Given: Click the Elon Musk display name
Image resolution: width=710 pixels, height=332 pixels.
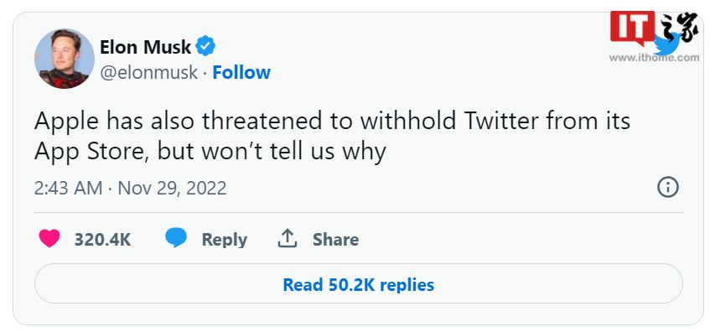Looking at the screenshot, I should (145, 47).
